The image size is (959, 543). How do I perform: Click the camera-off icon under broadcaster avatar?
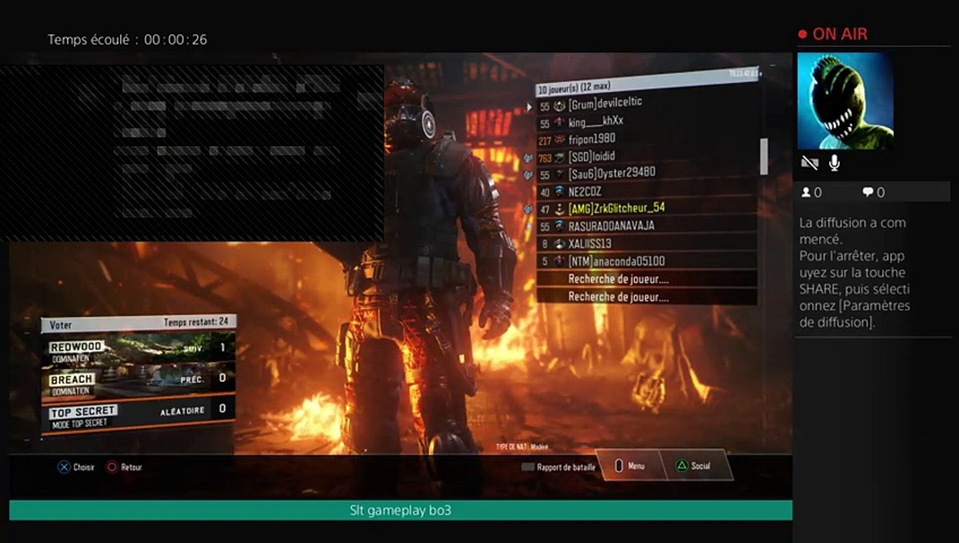click(x=810, y=162)
